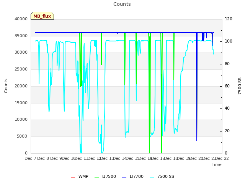
Task: Toggle the WMP legend entry
Action: [79, 176]
